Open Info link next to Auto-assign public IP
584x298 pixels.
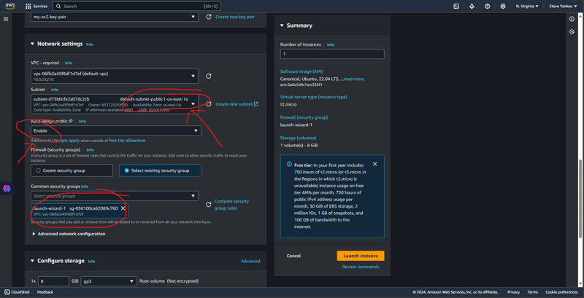pyautogui.click(x=82, y=121)
